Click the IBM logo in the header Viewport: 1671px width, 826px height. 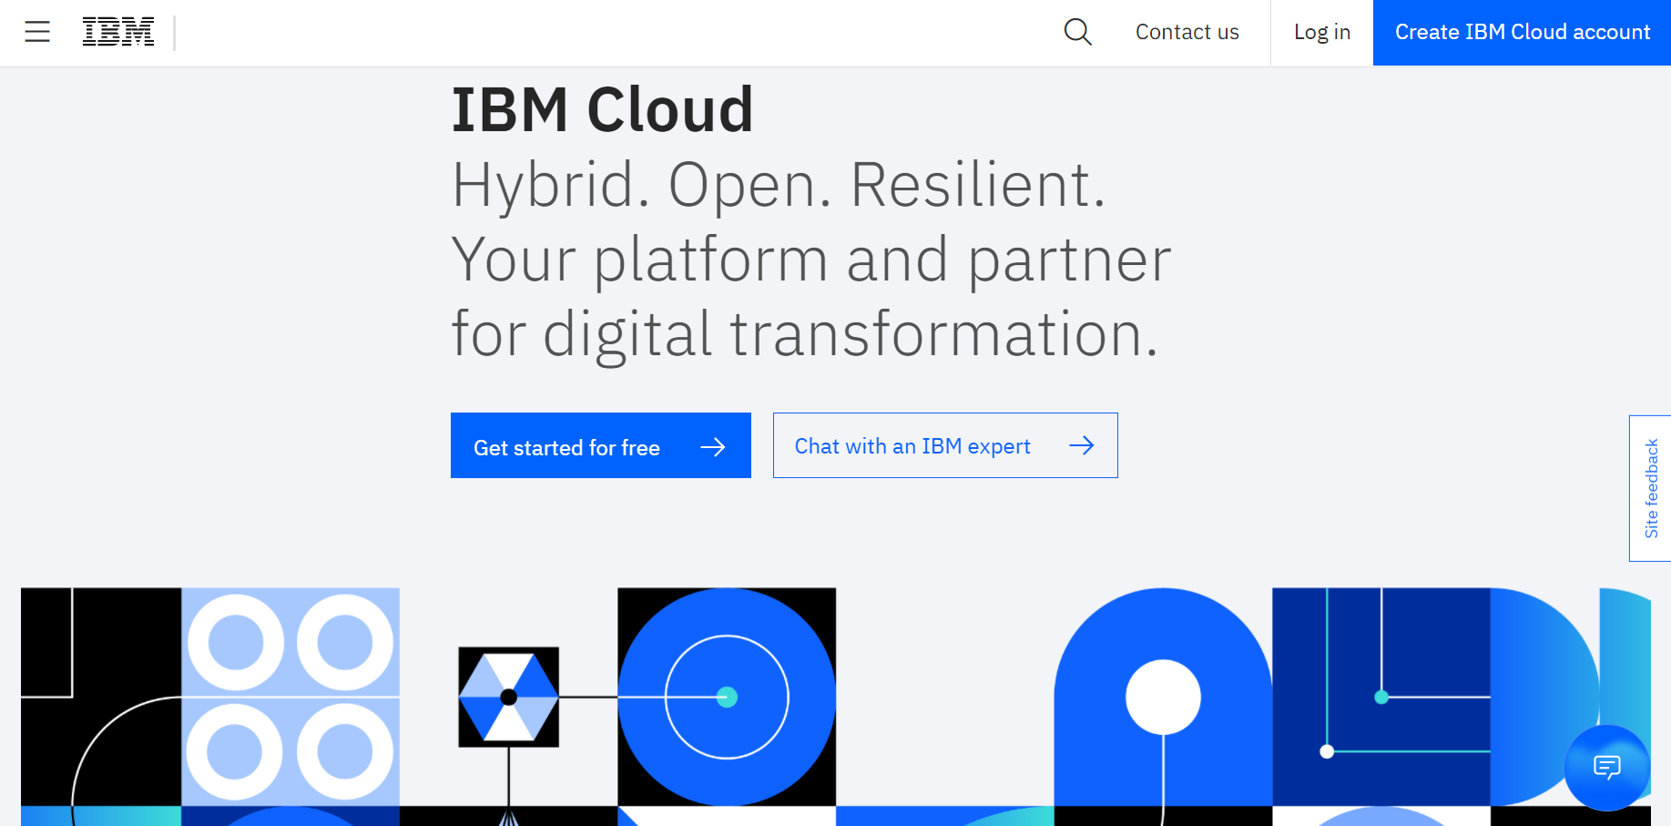(x=117, y=30)
